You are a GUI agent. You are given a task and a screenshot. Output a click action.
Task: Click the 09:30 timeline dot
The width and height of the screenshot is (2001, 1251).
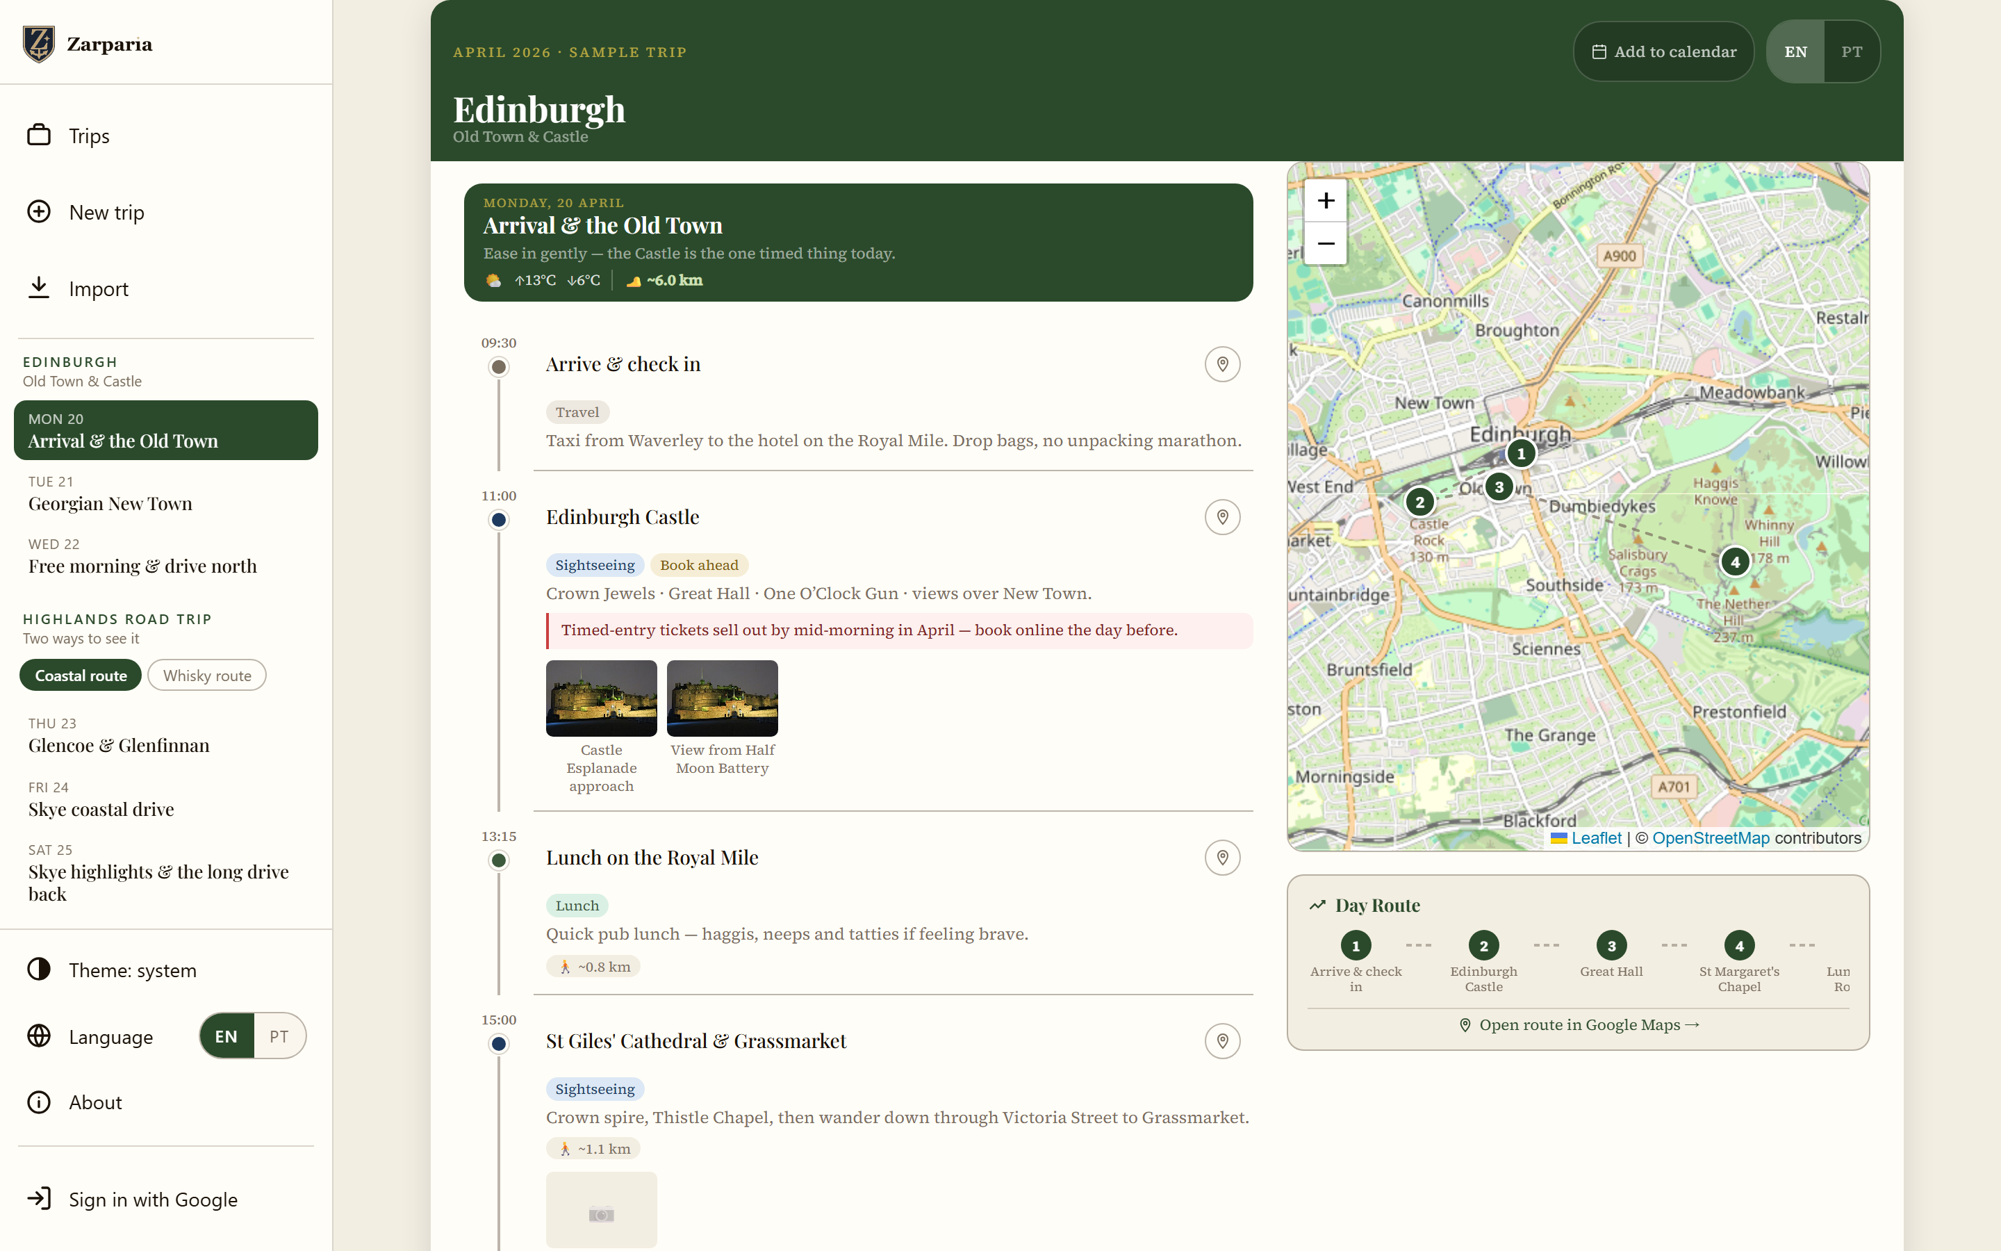tap(499, 366)
